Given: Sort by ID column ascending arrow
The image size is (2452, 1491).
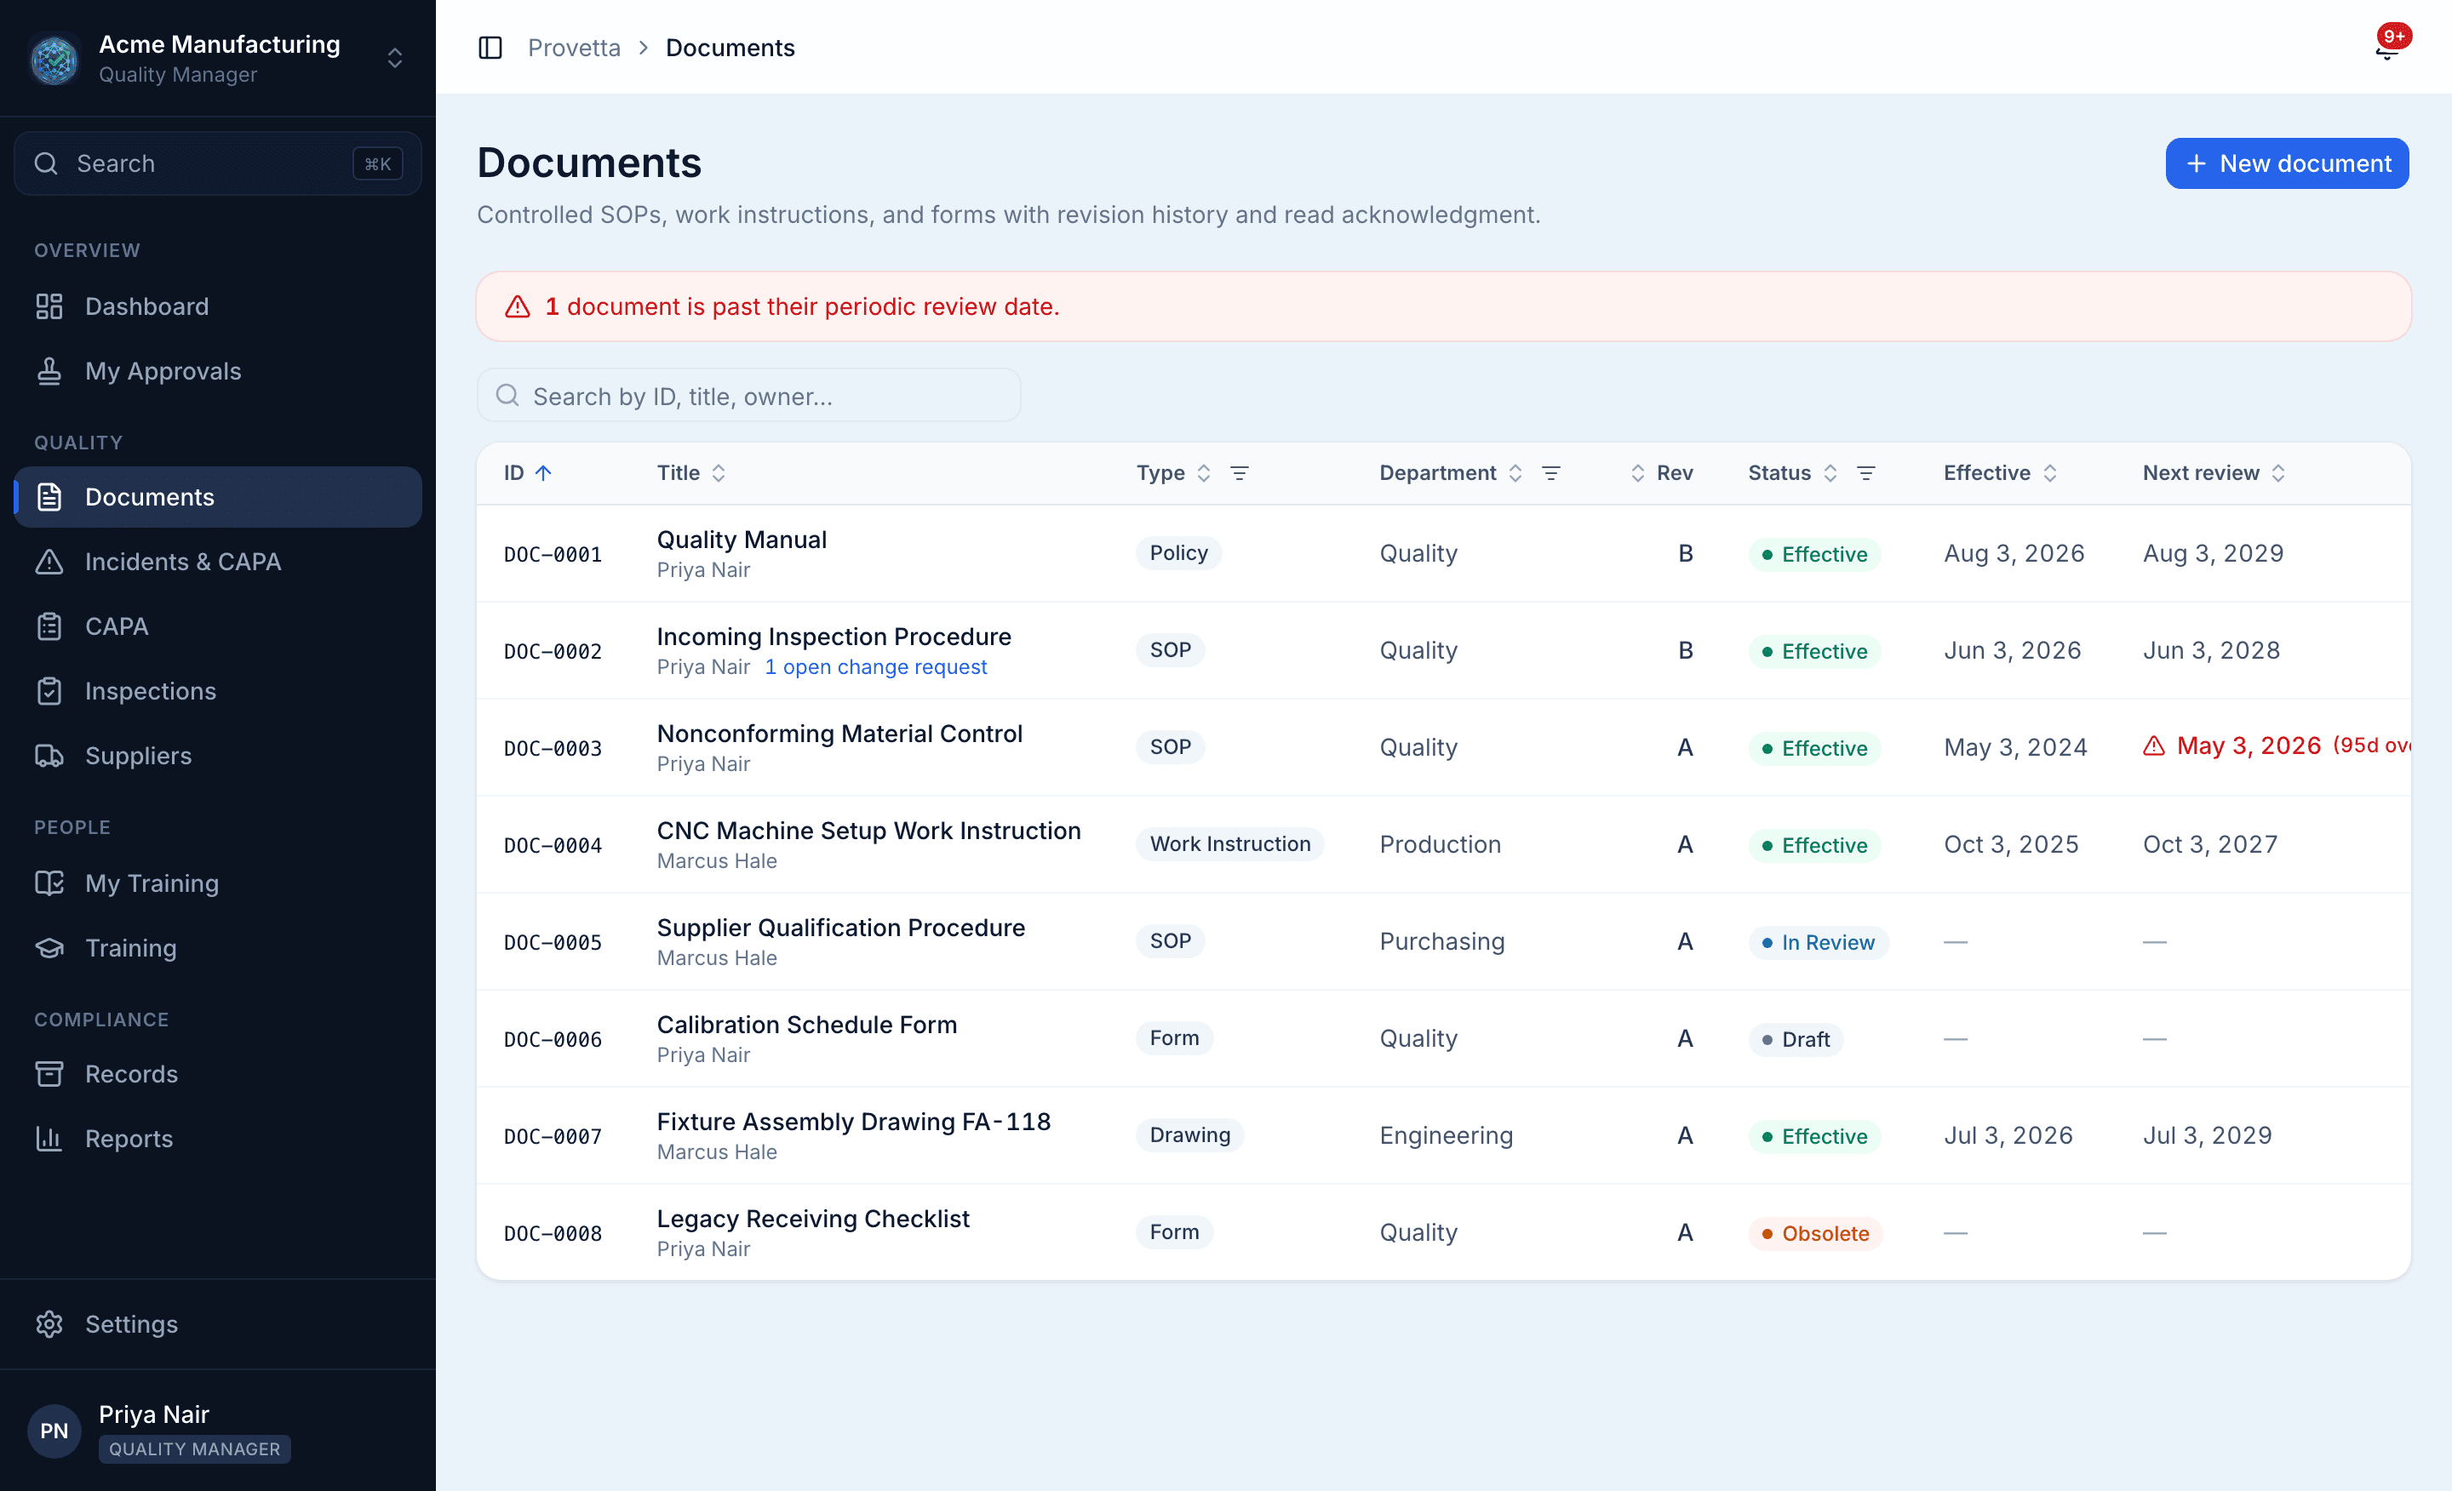Looking at the screenshot, I should pos(543,473).
